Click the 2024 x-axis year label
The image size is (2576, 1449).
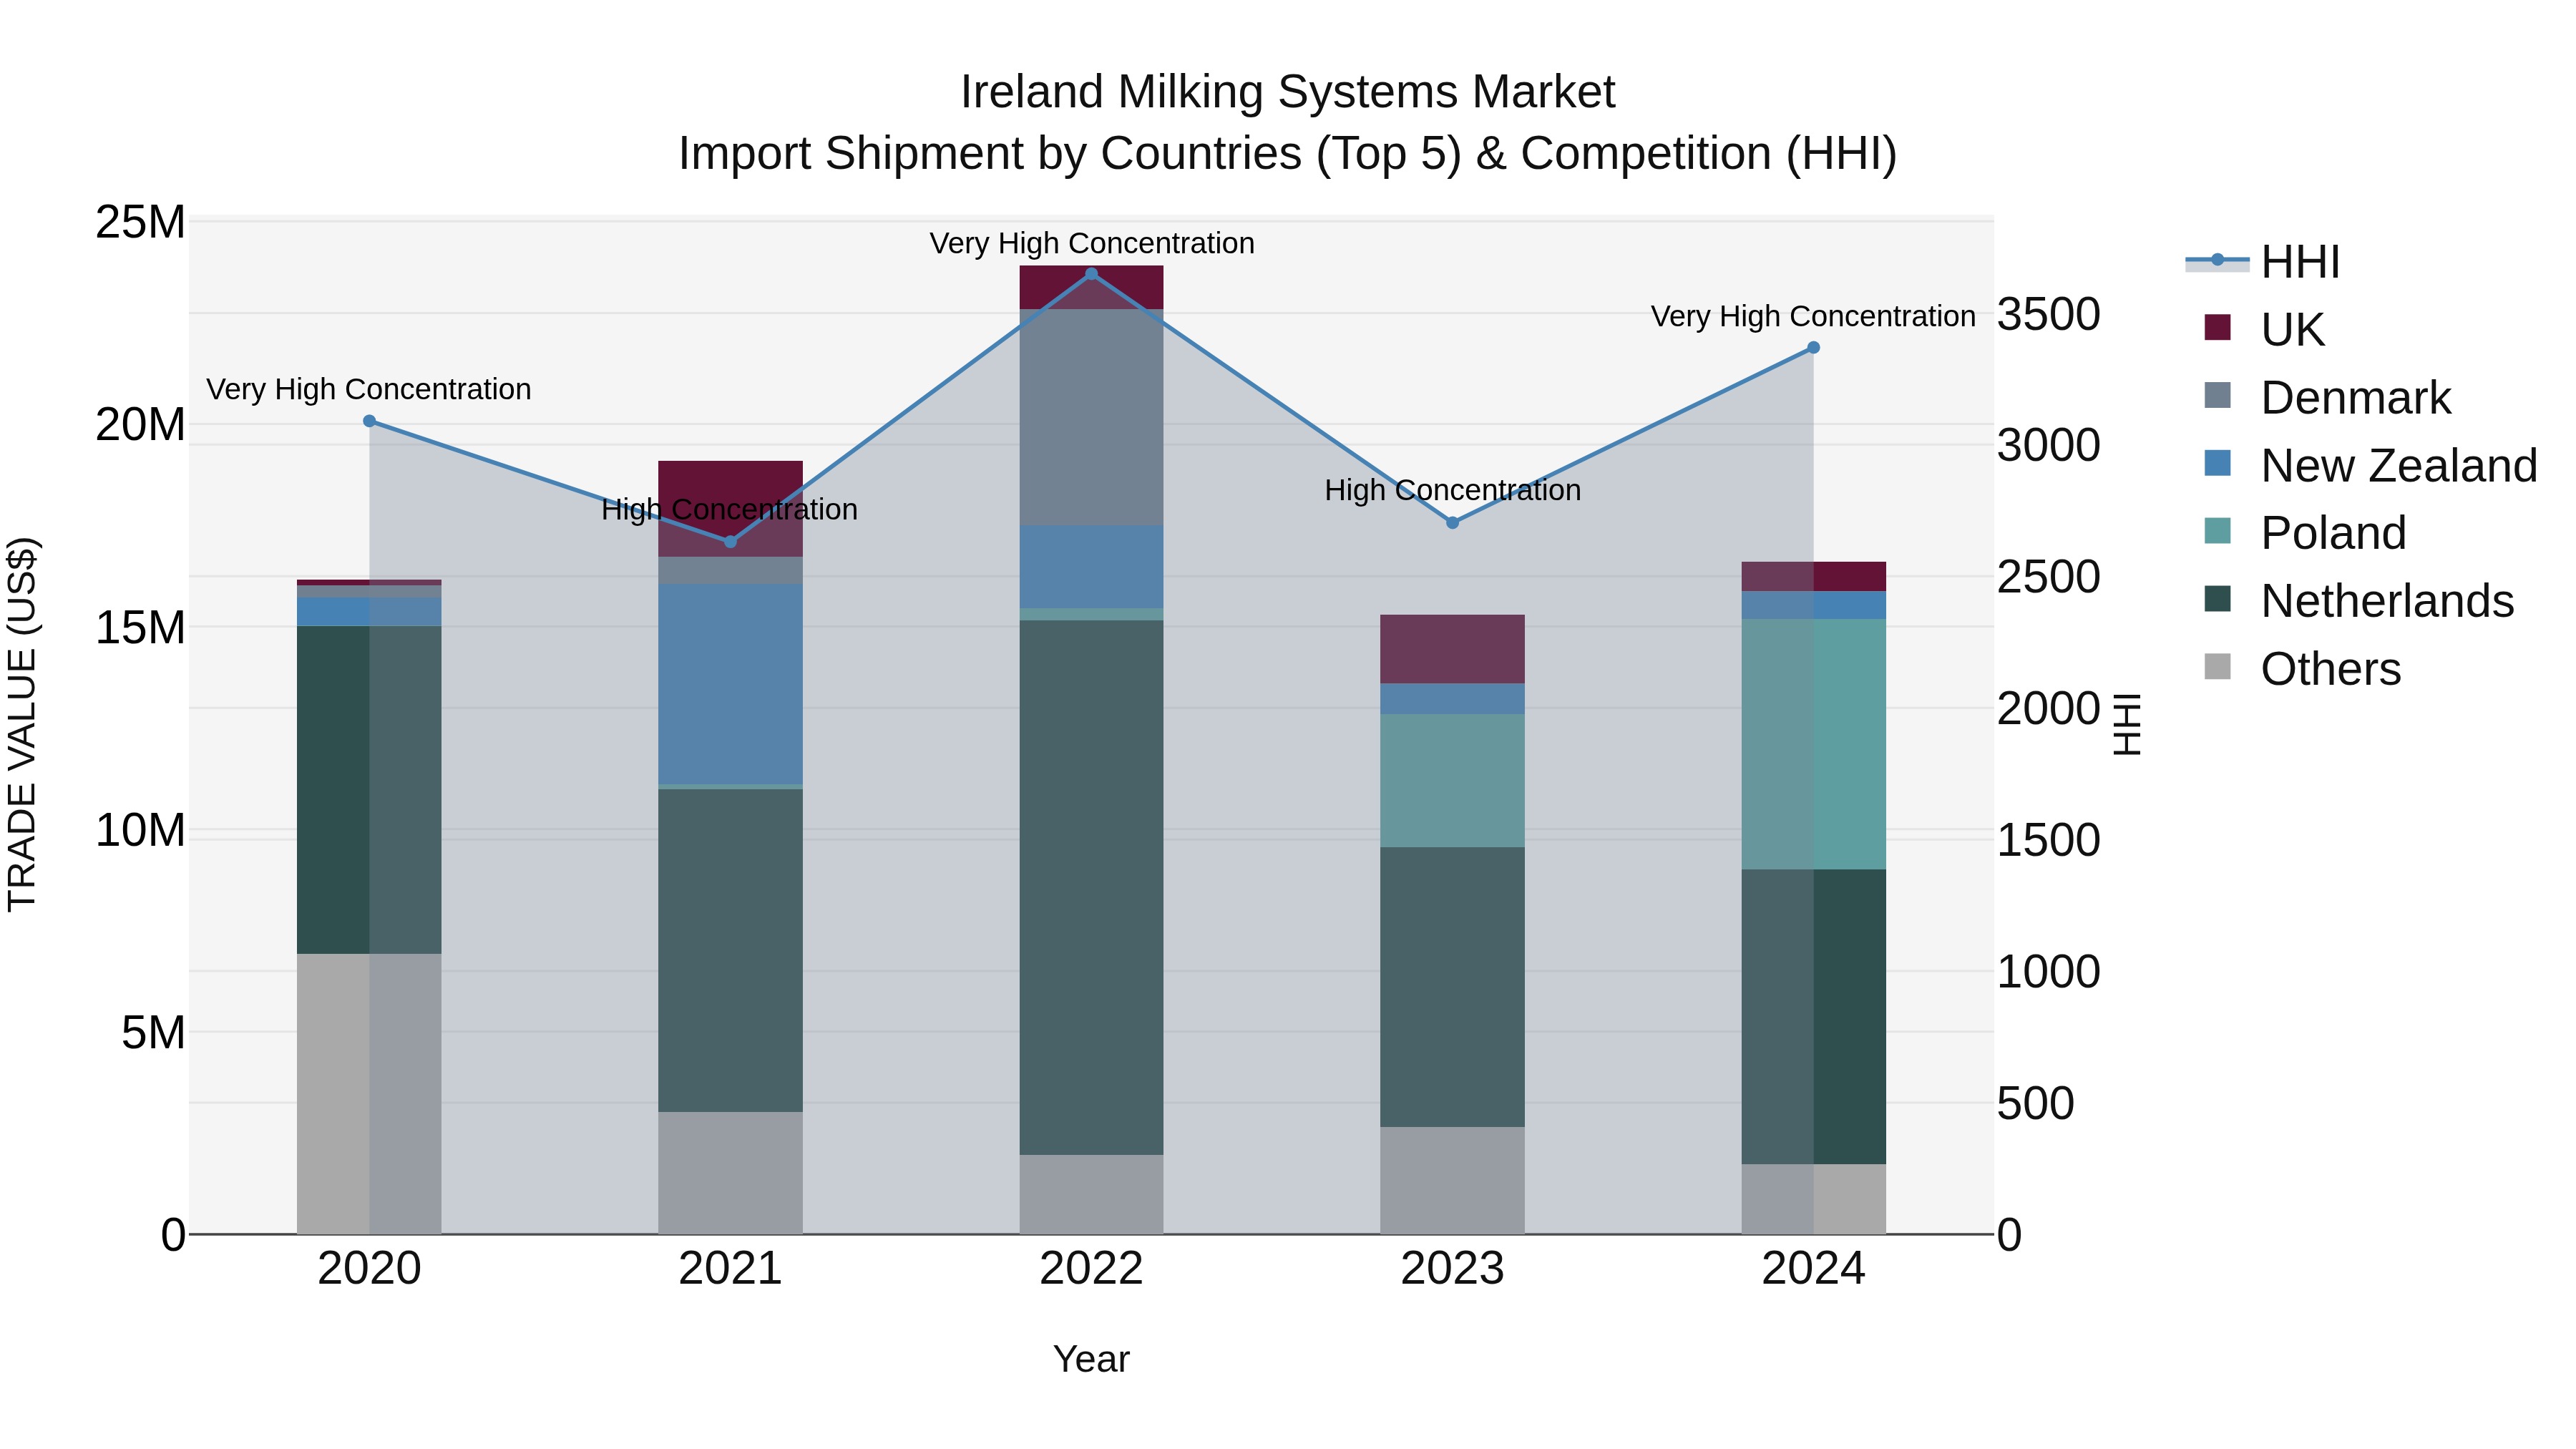click(1813, 1269)
